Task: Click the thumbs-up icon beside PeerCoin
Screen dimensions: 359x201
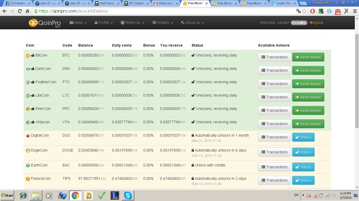Action: (x=33, y=109)
